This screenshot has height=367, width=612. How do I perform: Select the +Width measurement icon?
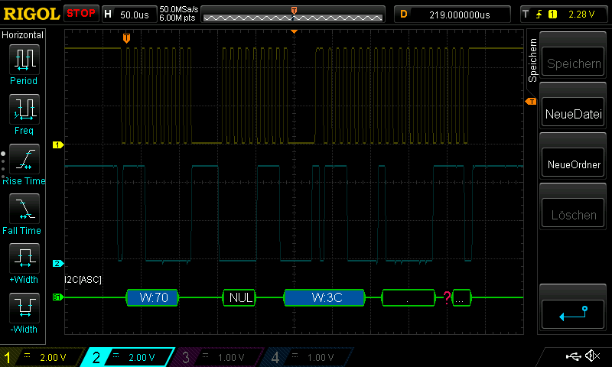[x=24, y=258]
